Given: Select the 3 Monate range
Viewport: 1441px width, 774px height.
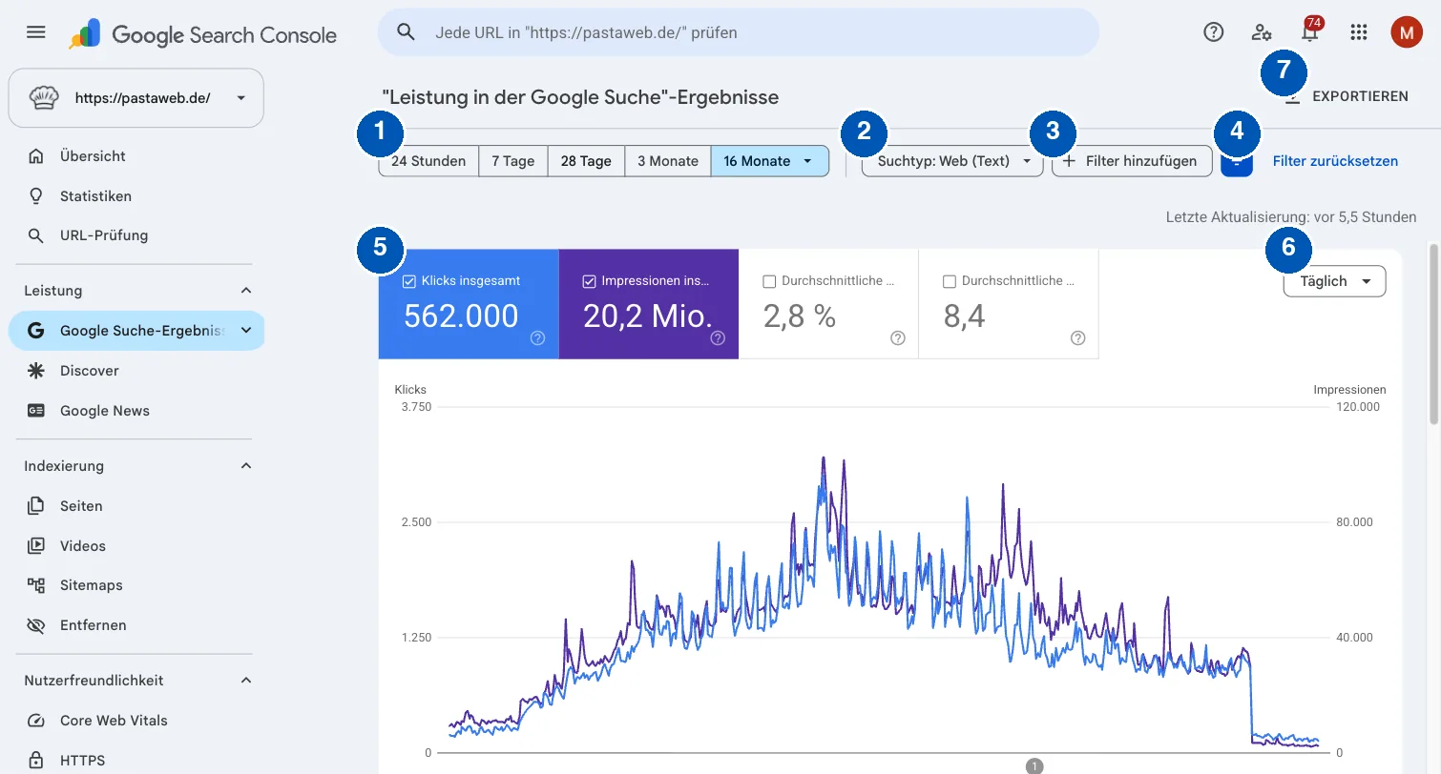Looking at the screenshot, I should pos(668,161).
